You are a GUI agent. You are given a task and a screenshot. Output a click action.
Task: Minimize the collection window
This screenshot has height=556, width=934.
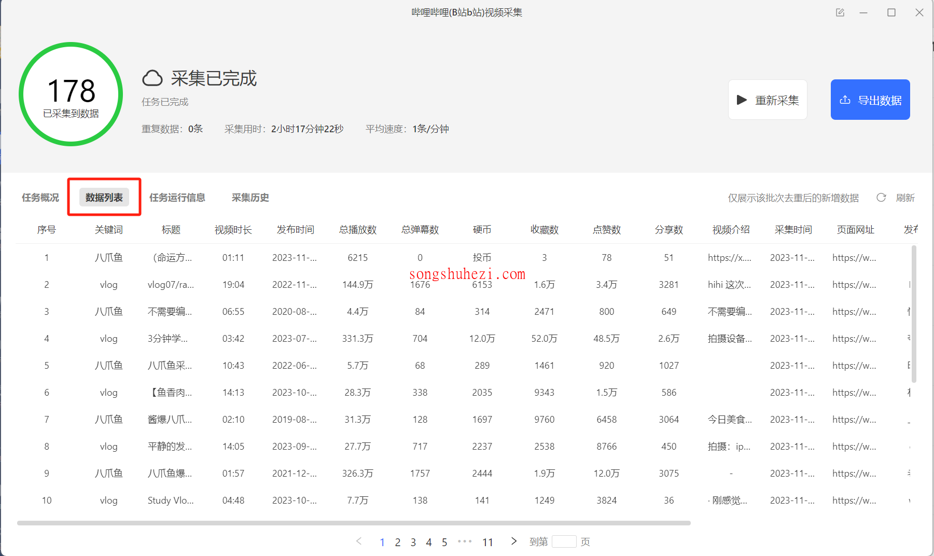pyautogui.click(x=863, y=12)
